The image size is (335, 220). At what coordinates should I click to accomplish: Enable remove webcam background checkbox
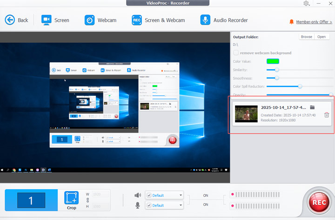click(236, 53)
